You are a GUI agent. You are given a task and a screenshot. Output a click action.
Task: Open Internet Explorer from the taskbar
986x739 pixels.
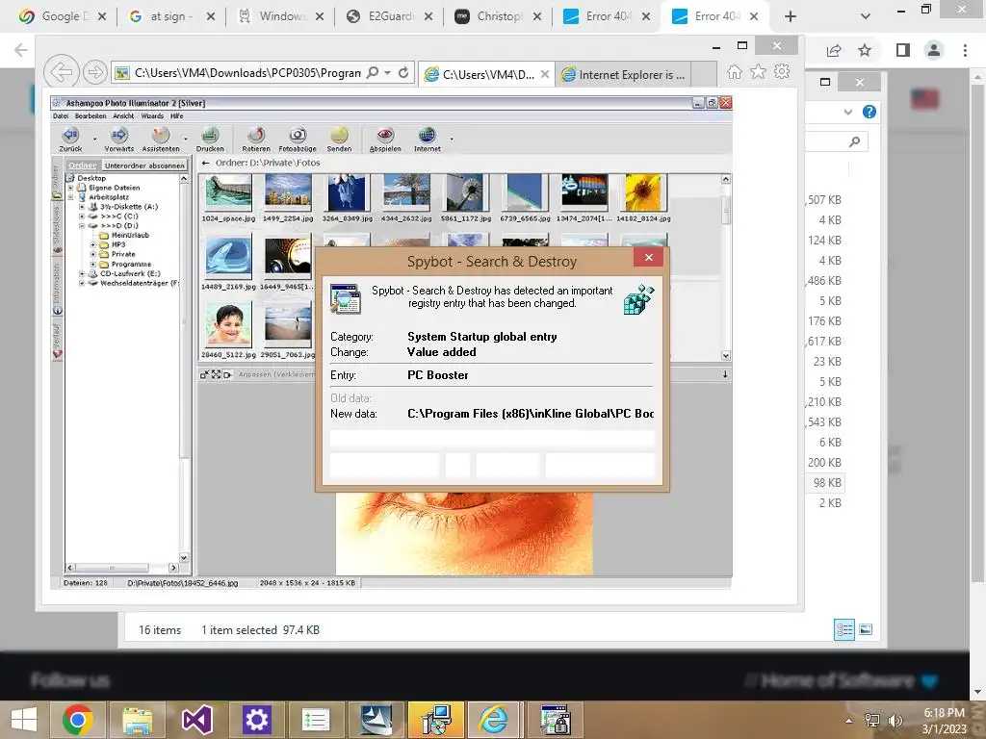click(x=493, y=720)
